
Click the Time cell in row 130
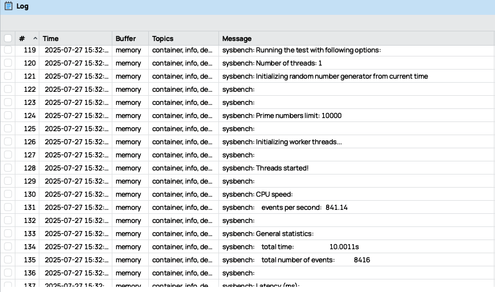coord(76,194)
